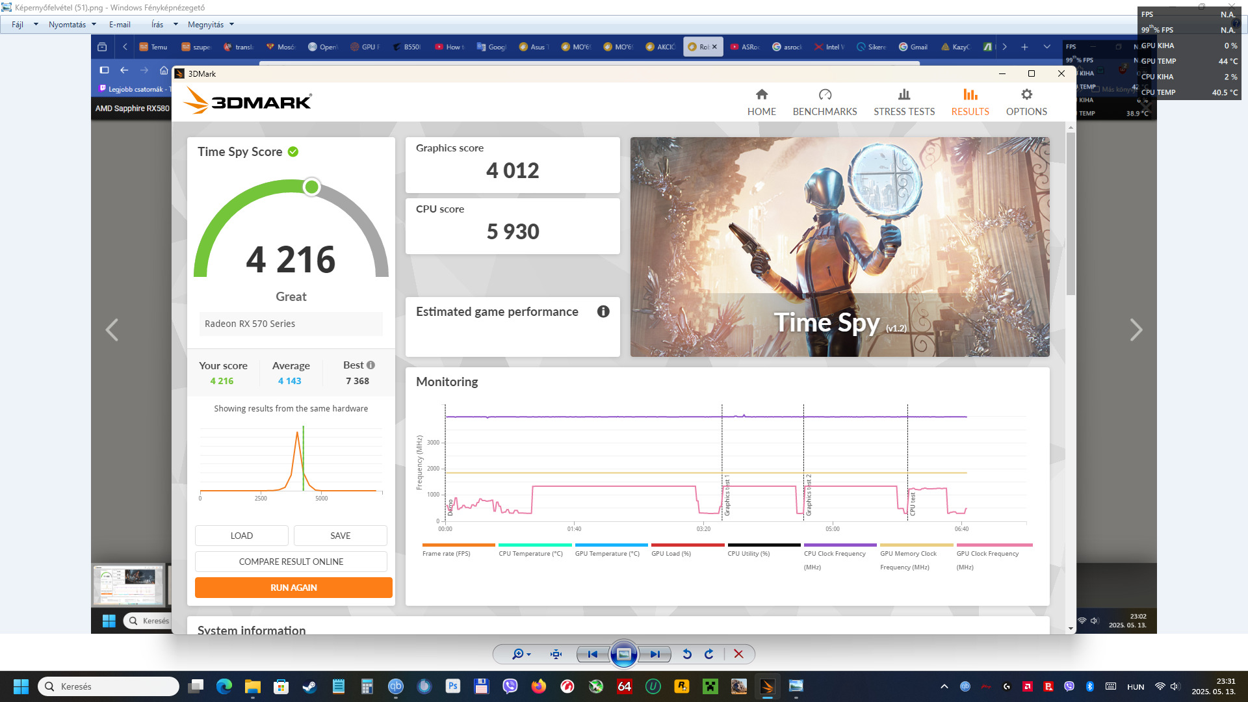Click the 3DMark taskbar icon

point(768,686)
